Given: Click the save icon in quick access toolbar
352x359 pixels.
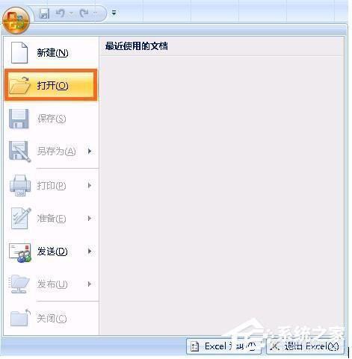Looking at the screenshot, I should [x=44, y=13].
